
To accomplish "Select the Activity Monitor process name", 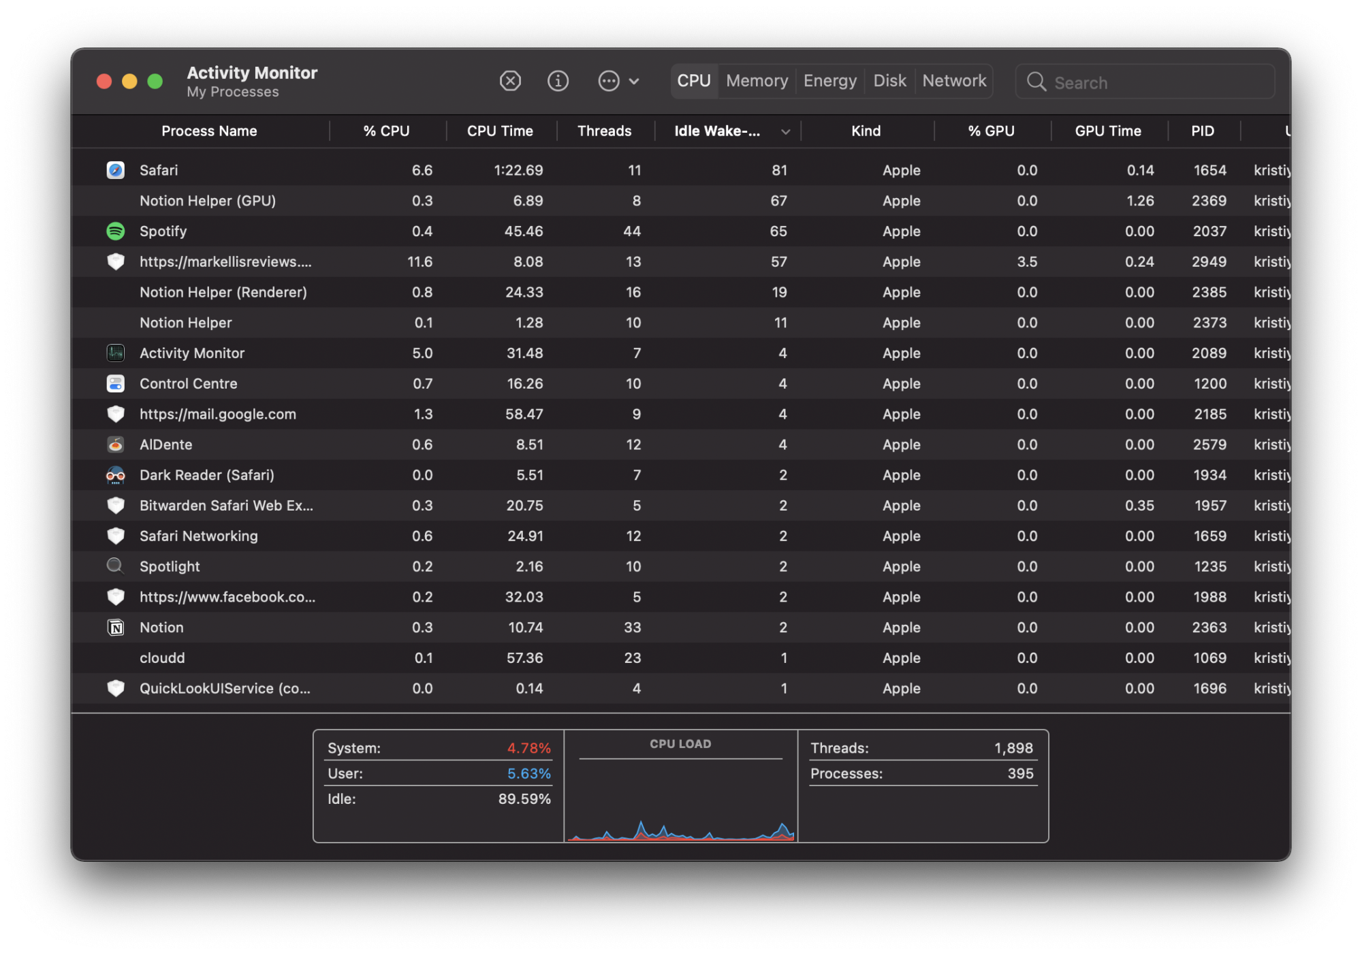I will pos(192,353).
